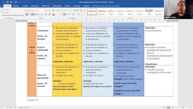This screenshot has height=109, width=193.
Task: Open the Aa change case menu
Action: pos(53,11)
